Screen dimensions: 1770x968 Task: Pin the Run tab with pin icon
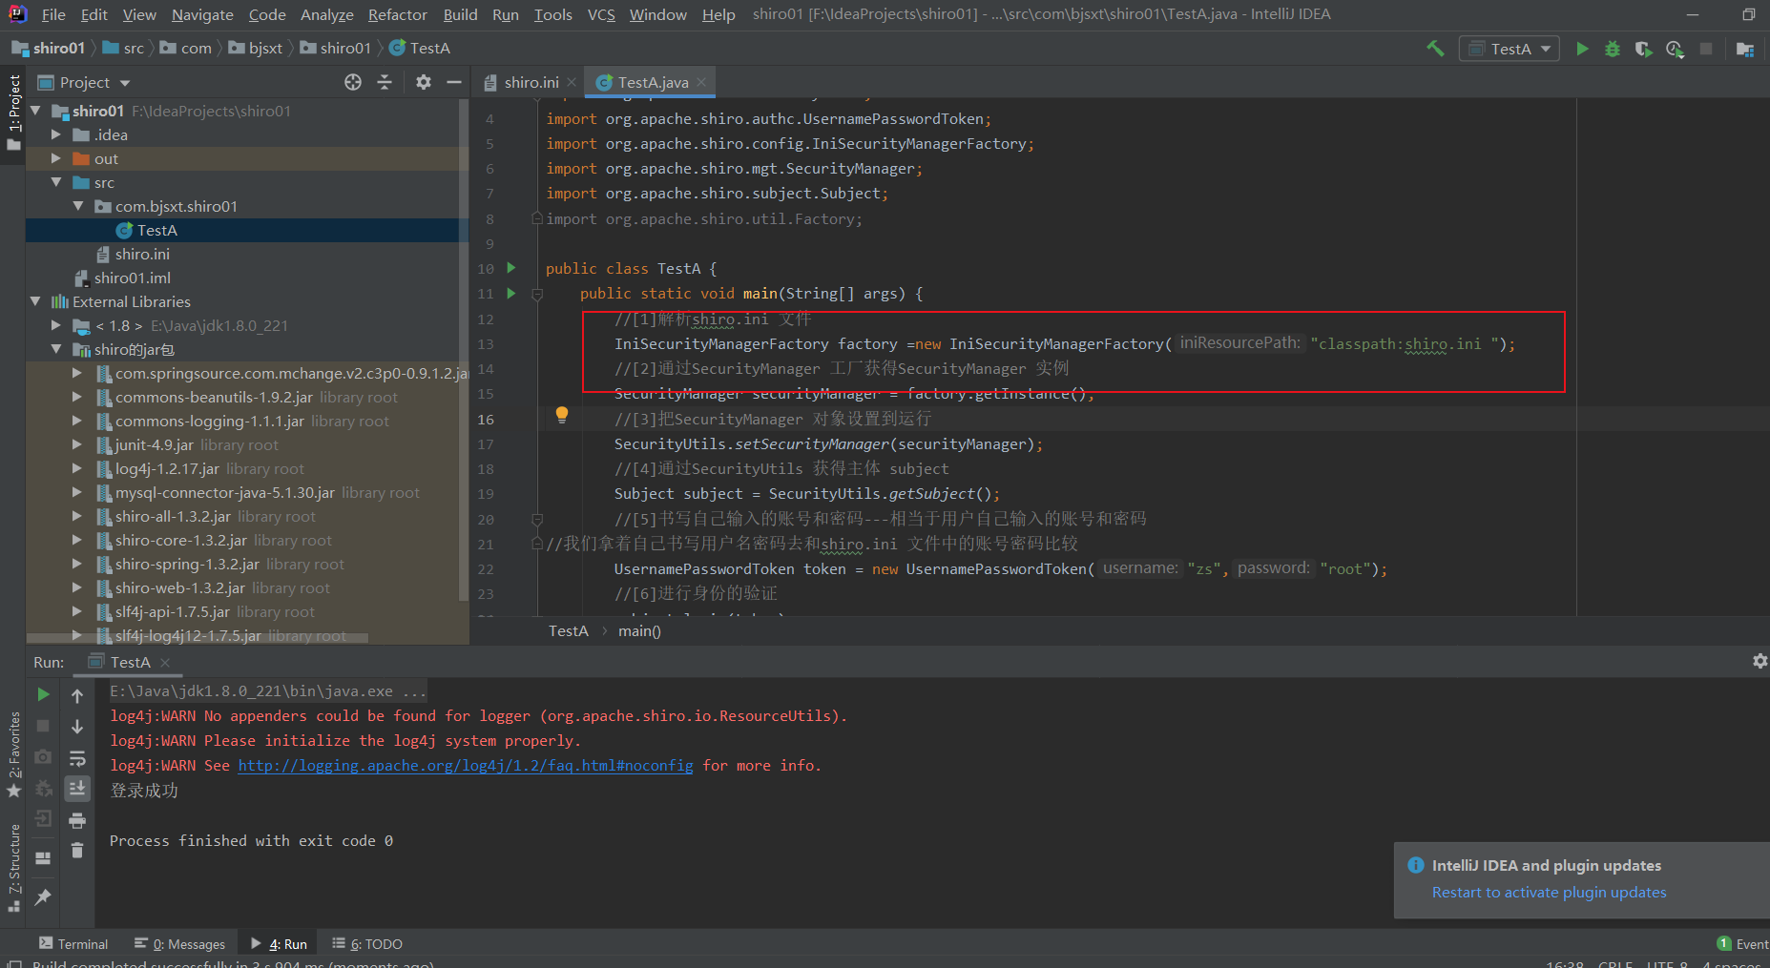tap(43, 897)
